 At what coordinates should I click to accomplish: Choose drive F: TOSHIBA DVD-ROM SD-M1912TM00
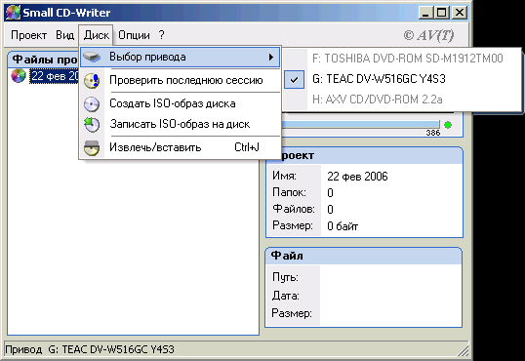pyautogui.click(x=402, y=59)
